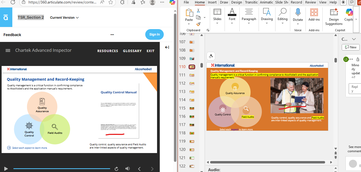Open the Clipboard dialog launcher
The width and height of the screenshot is (361, 172).
coord(208,30)
